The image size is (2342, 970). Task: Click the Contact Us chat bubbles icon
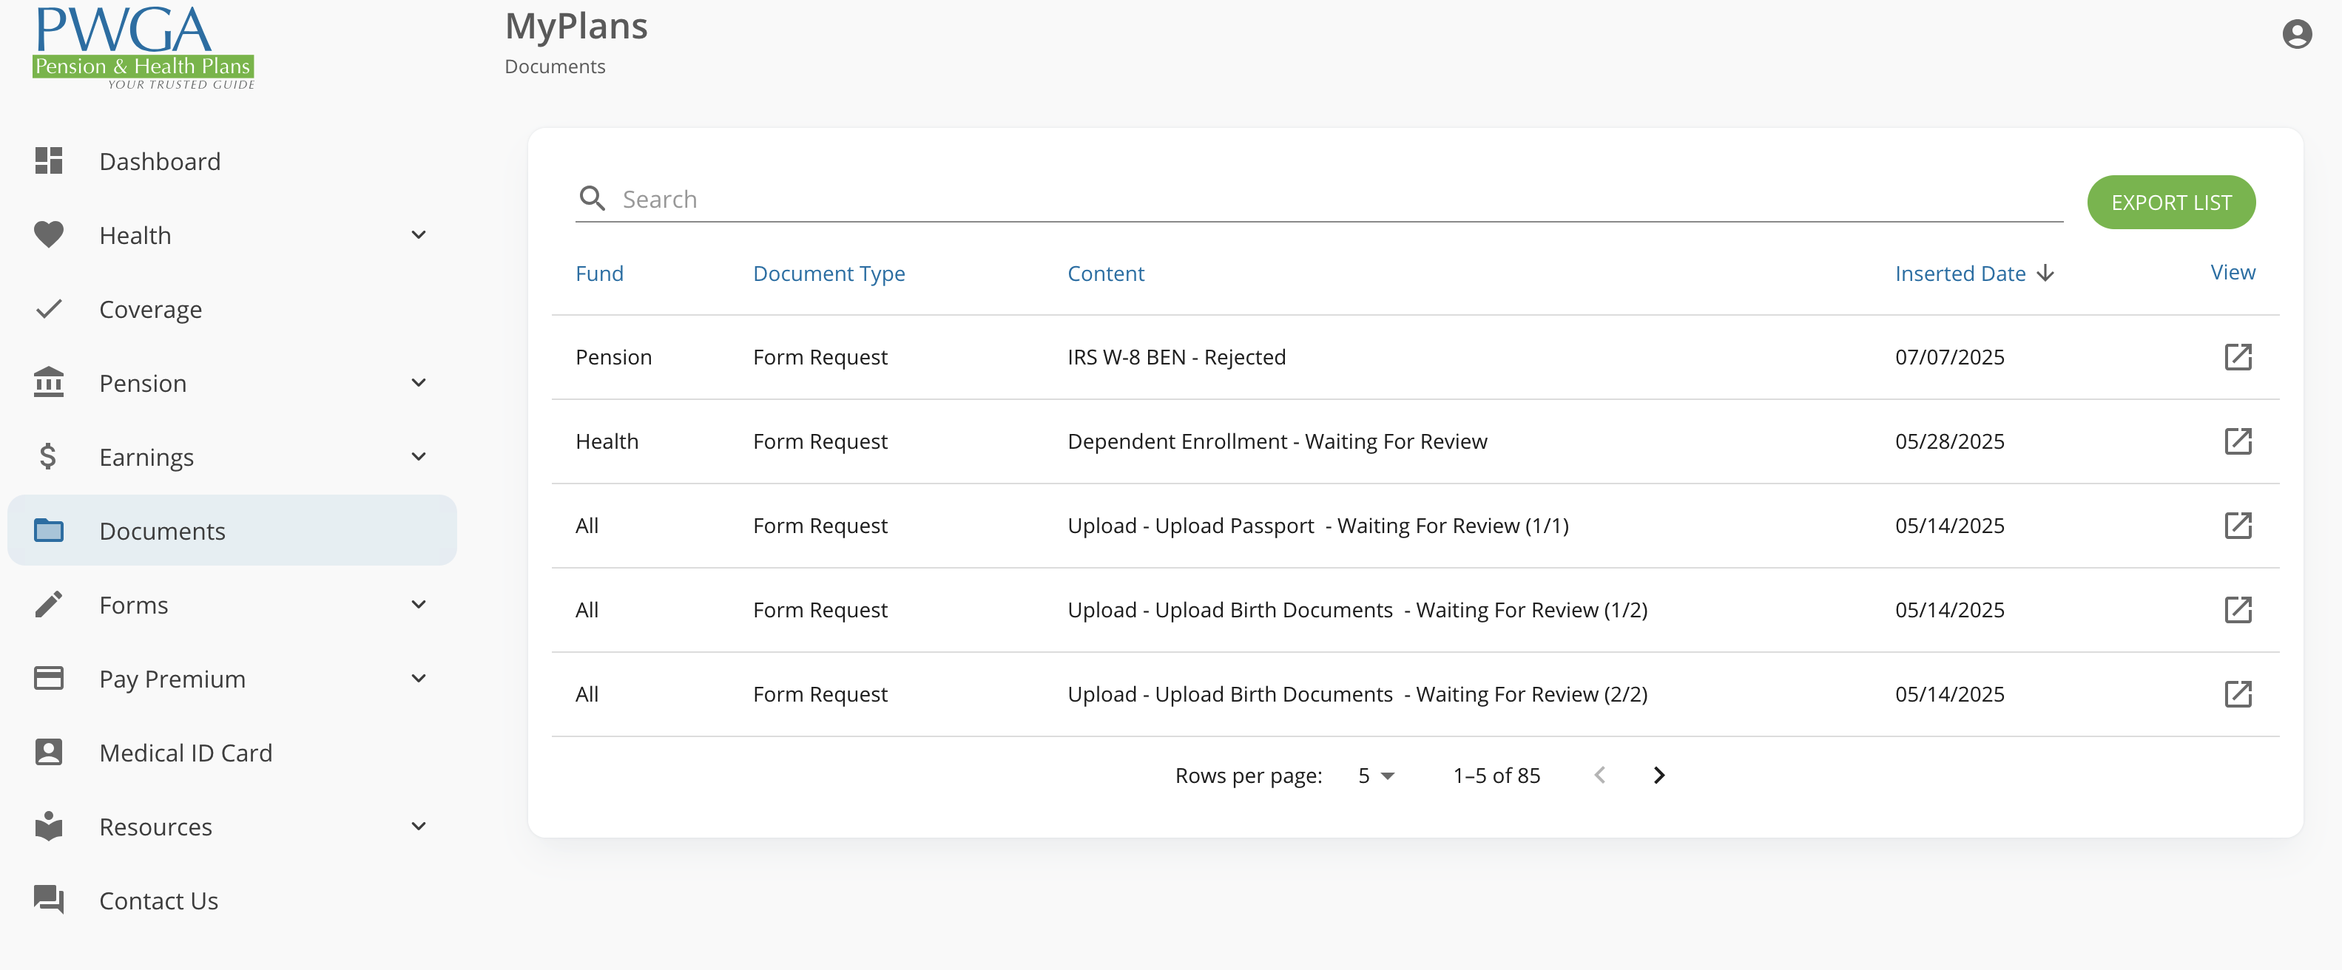[48, 899]
